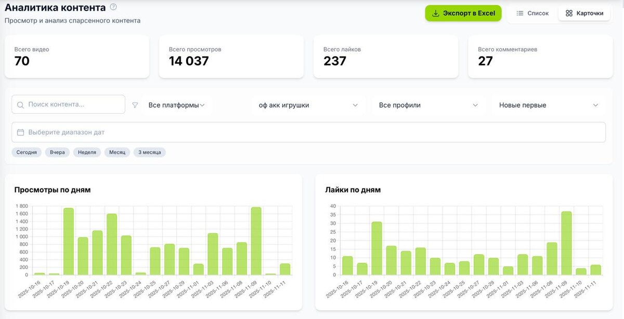Click the 2025-10-22 bar in views chart

click(x=111, y=244)
